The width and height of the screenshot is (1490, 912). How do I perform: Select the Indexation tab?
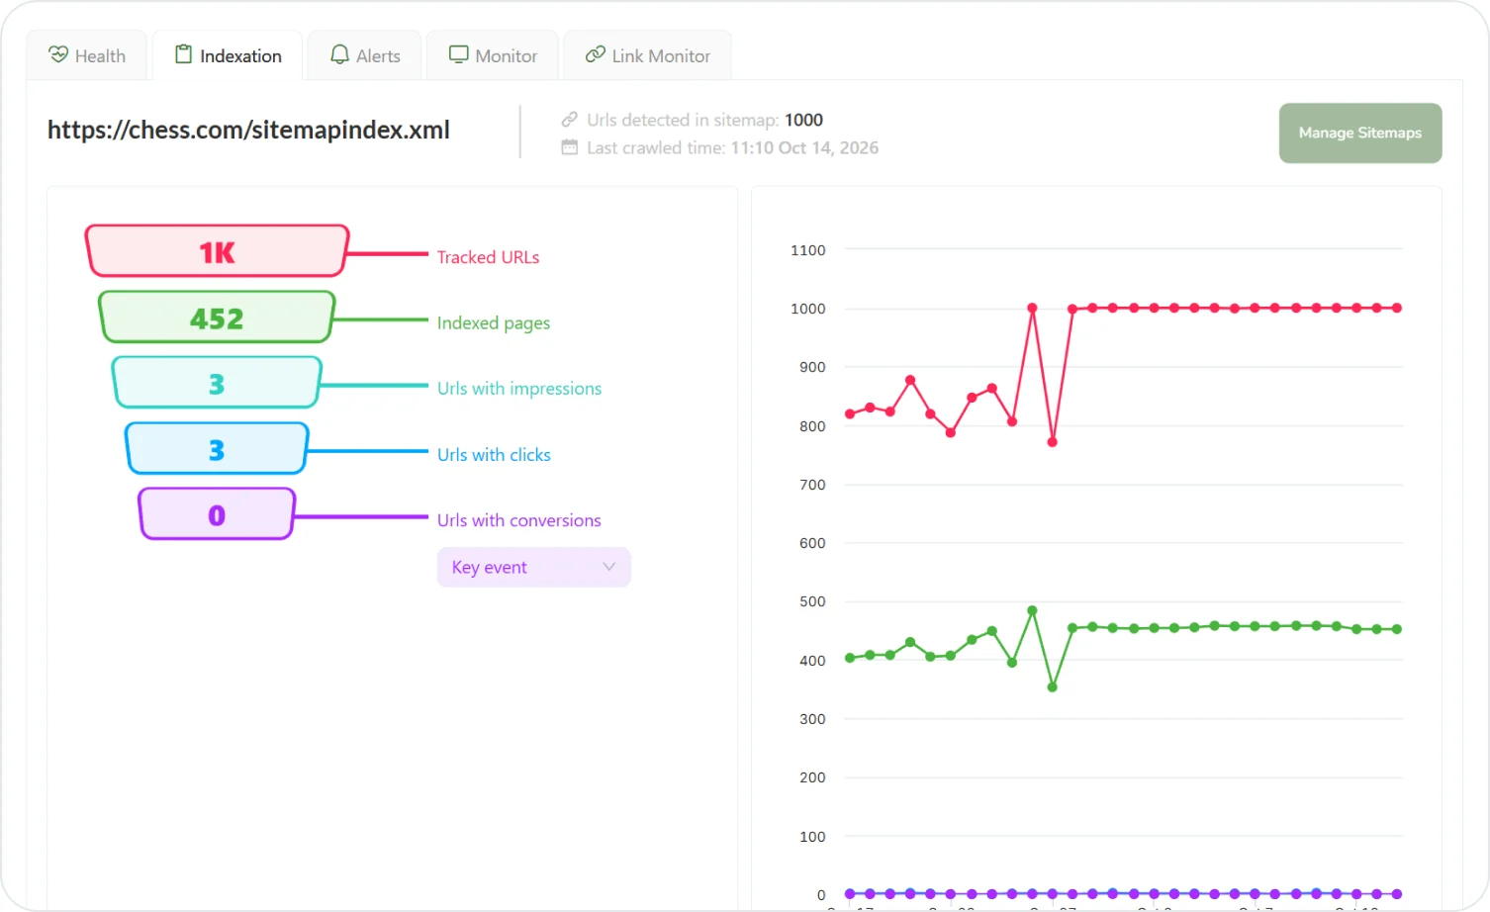[x=228, y=55]
